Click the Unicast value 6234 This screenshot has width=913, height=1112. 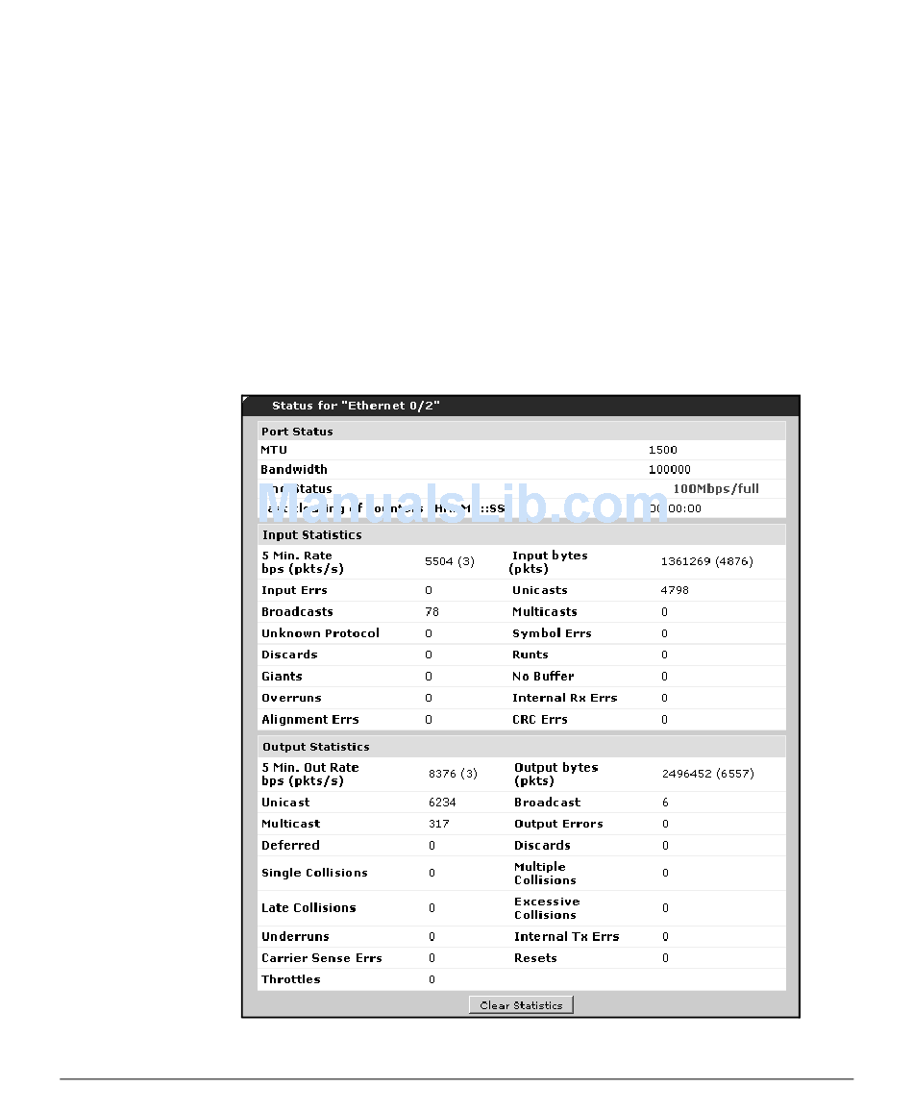(442, 803)
